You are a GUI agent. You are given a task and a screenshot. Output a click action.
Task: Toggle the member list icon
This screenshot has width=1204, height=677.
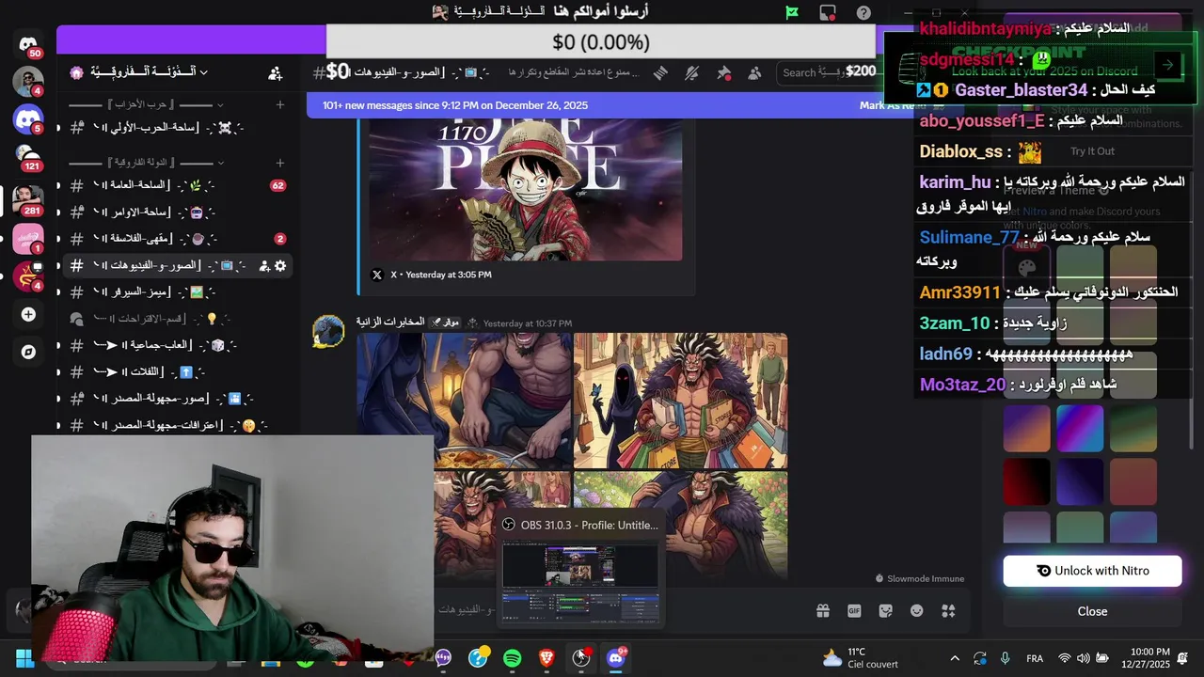click(754, 72)
